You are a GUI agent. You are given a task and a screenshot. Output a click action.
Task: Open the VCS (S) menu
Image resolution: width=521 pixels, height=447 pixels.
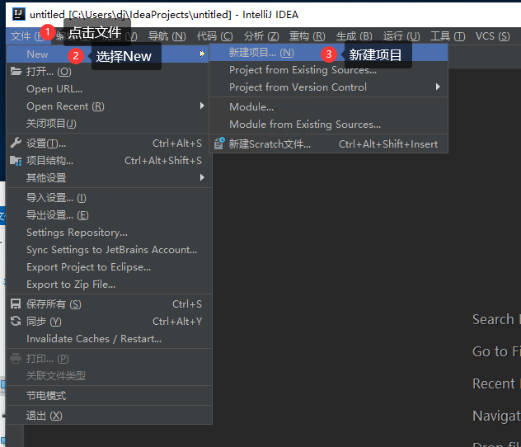[492, 36]
